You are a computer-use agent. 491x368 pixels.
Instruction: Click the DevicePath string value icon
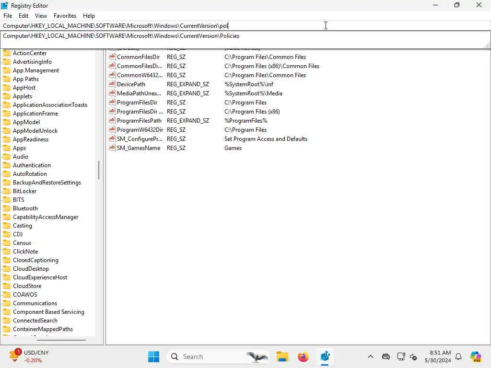click(x=112, y=84)
